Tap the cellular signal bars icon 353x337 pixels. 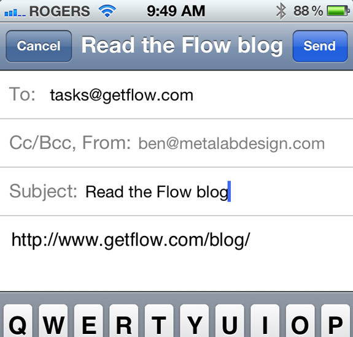15,12
